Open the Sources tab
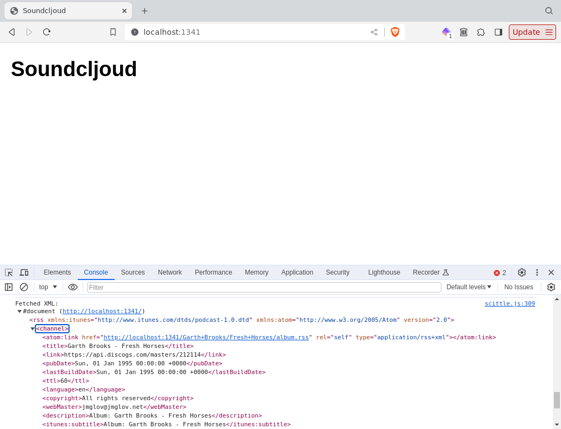Image resolution: width=561 pixels, height=429 pixels. click(133, 272)
